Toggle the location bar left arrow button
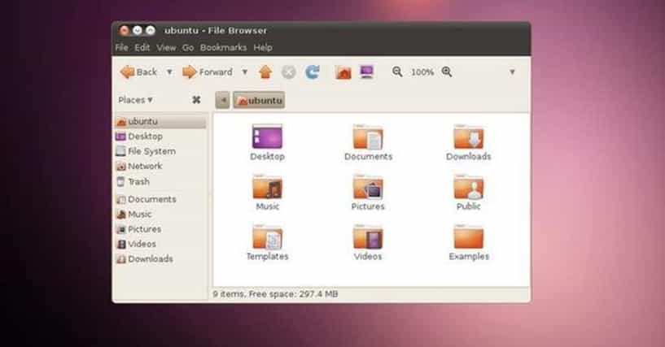665x347 pixels. [222, 100]
